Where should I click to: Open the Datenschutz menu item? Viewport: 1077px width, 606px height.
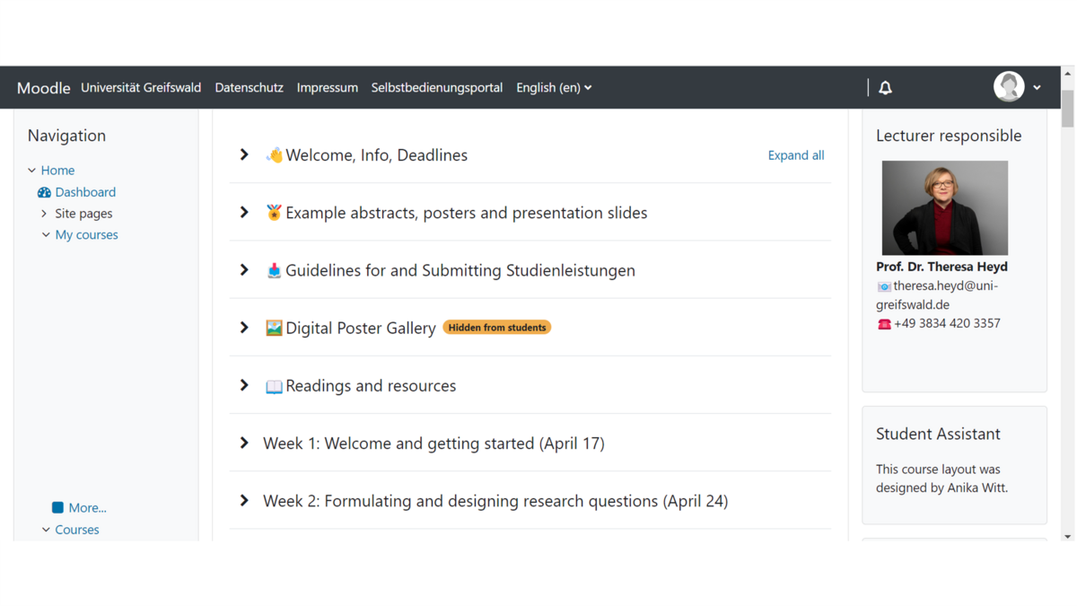point(249,88)
